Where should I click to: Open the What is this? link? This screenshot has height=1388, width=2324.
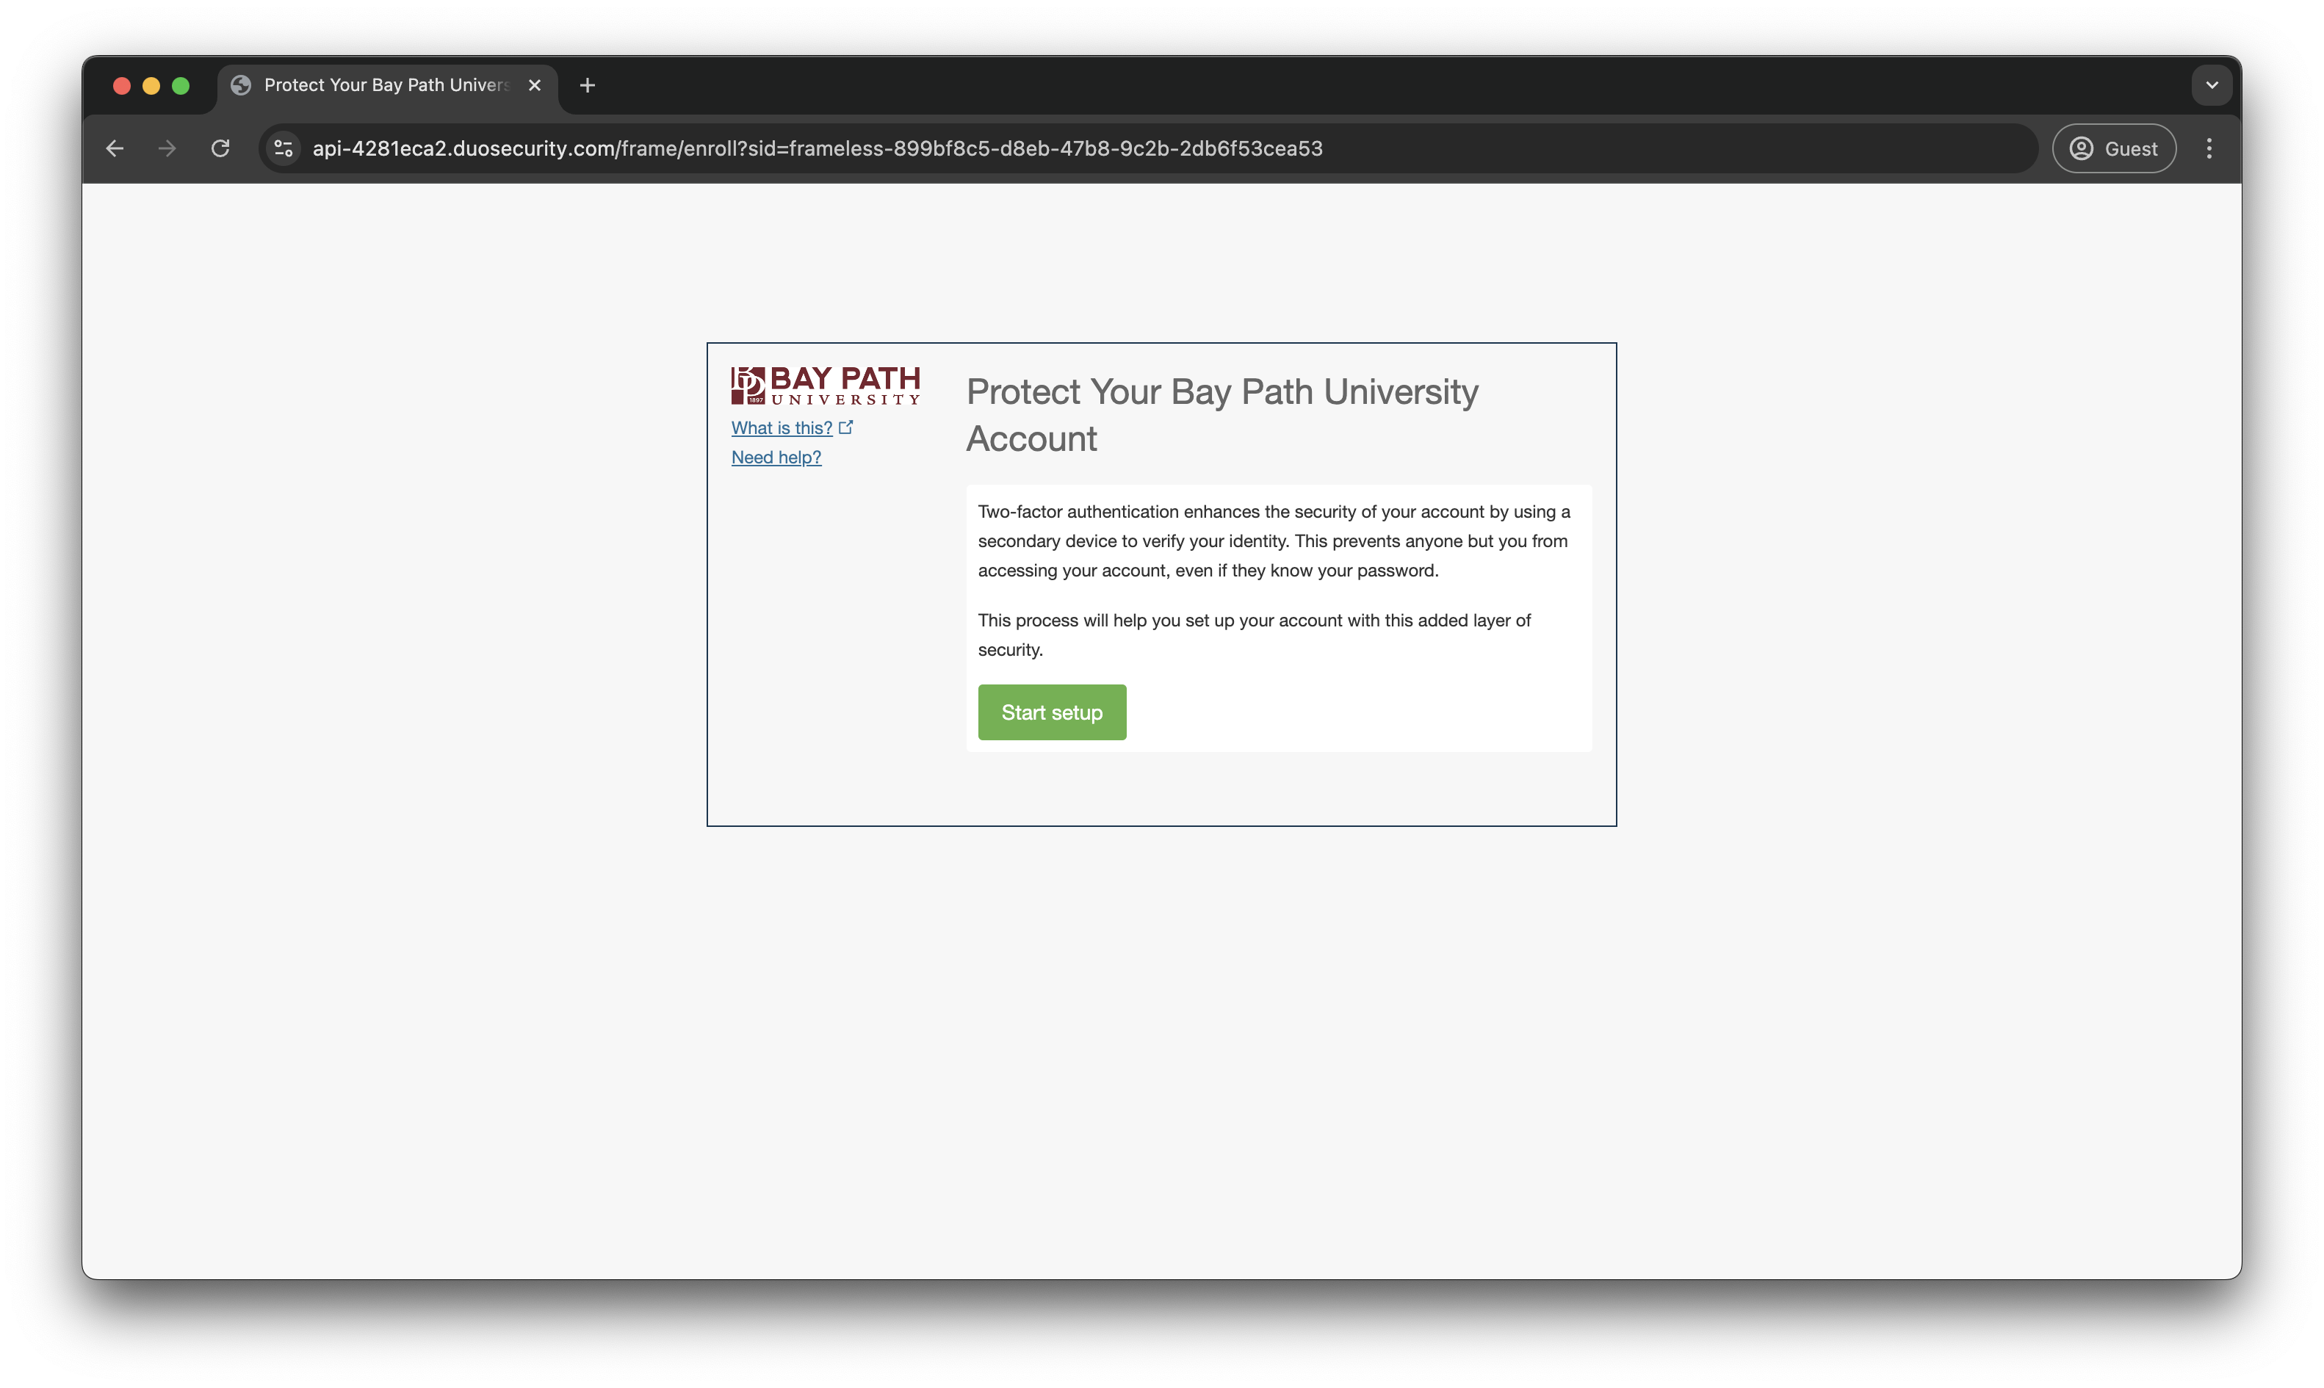click(x=781, y=428)
